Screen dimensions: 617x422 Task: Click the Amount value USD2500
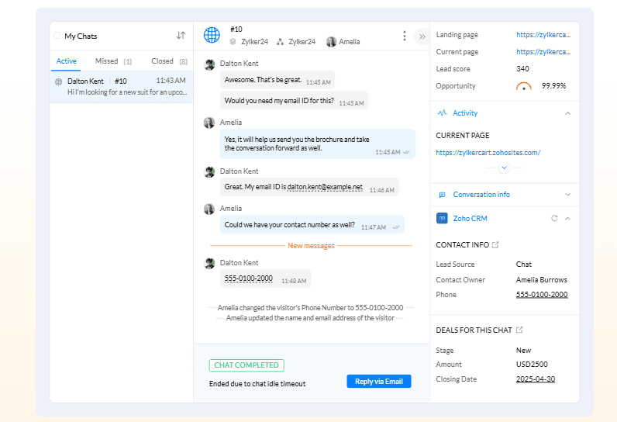(x=532, y=364)
